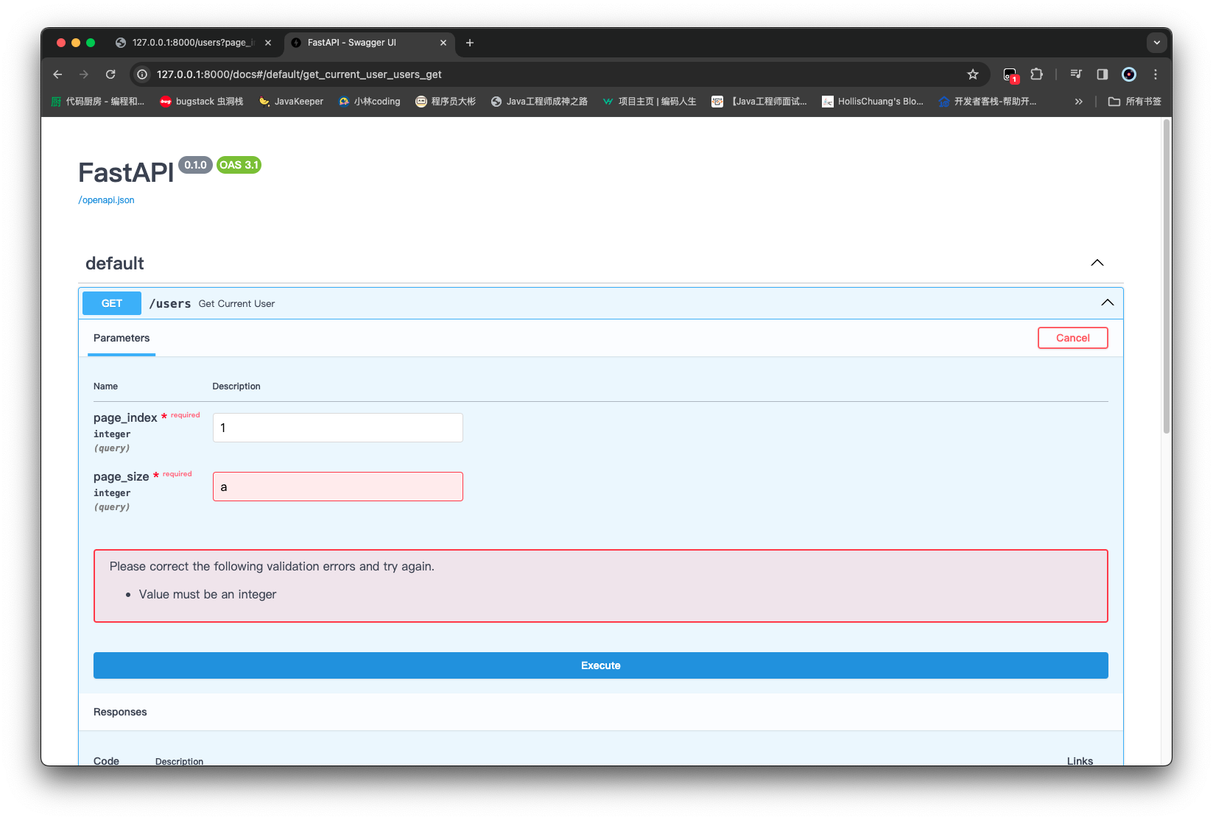Open the HollisChuang's Blog bookmark
Screen dimensions: 1213x820
pos(873,102)
